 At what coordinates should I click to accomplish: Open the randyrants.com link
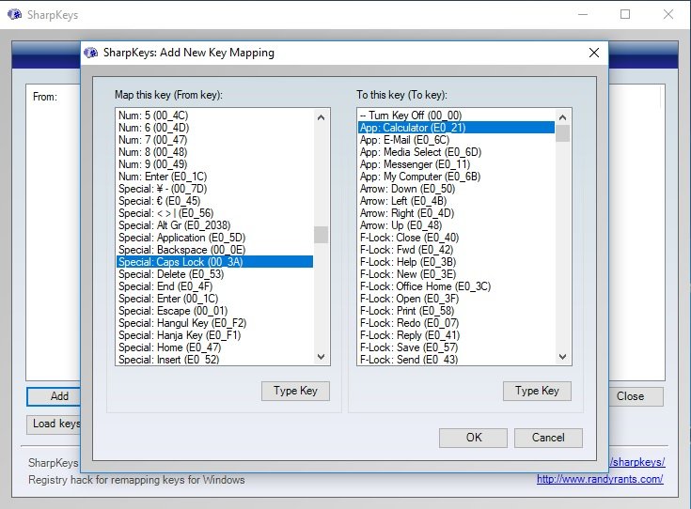600,479
